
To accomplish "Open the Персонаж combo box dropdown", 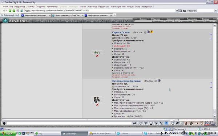I will (215, 11).
